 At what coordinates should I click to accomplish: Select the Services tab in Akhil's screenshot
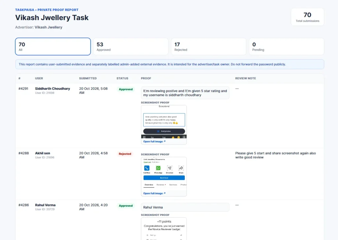coord(173,185)
